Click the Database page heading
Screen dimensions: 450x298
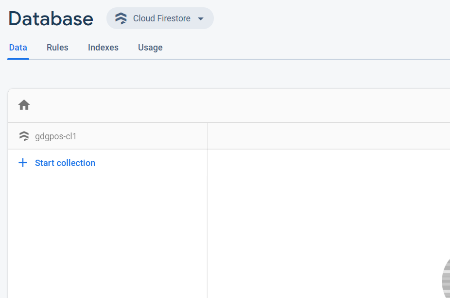click(51, 19)
